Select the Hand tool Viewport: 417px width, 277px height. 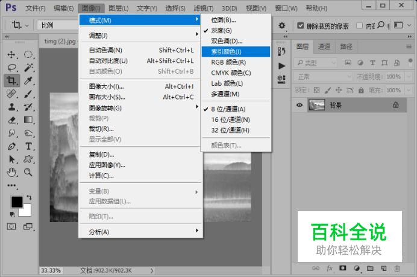click(x=11, y=173)
